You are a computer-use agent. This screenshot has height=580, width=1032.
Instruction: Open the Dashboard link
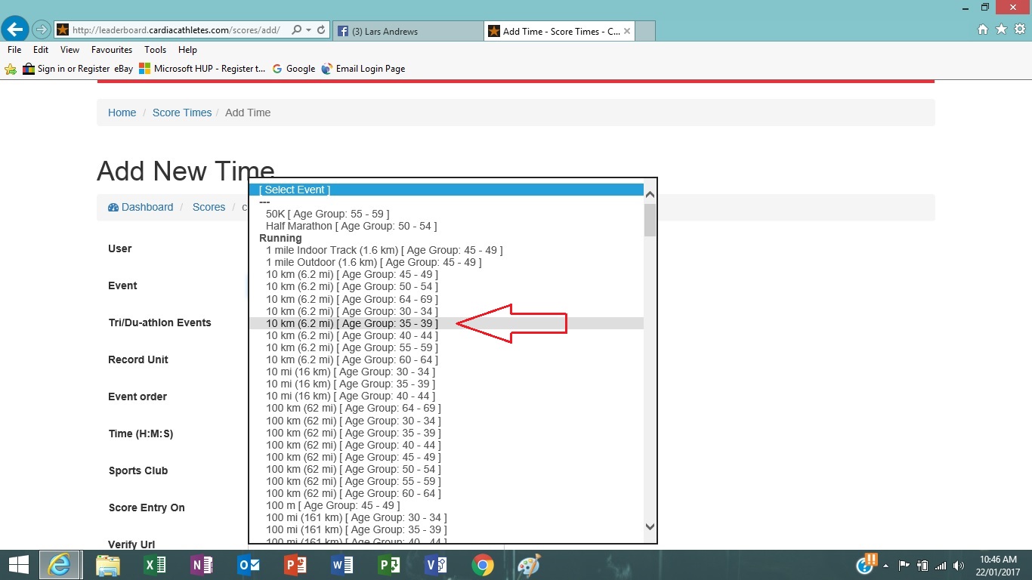[x=141, y=207]
